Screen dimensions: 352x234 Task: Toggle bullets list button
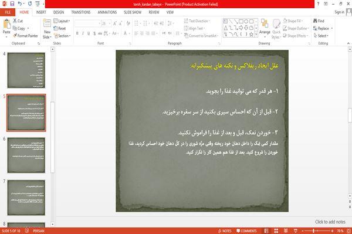(x=137, y=23)
